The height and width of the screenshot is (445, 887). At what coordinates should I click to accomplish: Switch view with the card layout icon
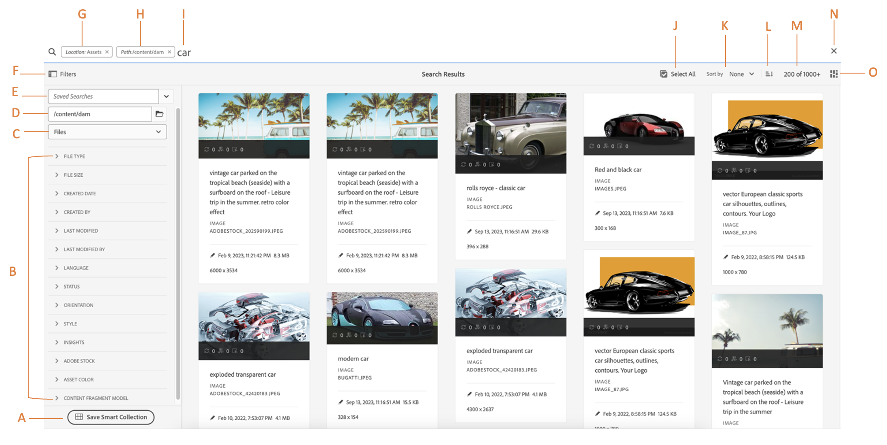pos(834,74)
